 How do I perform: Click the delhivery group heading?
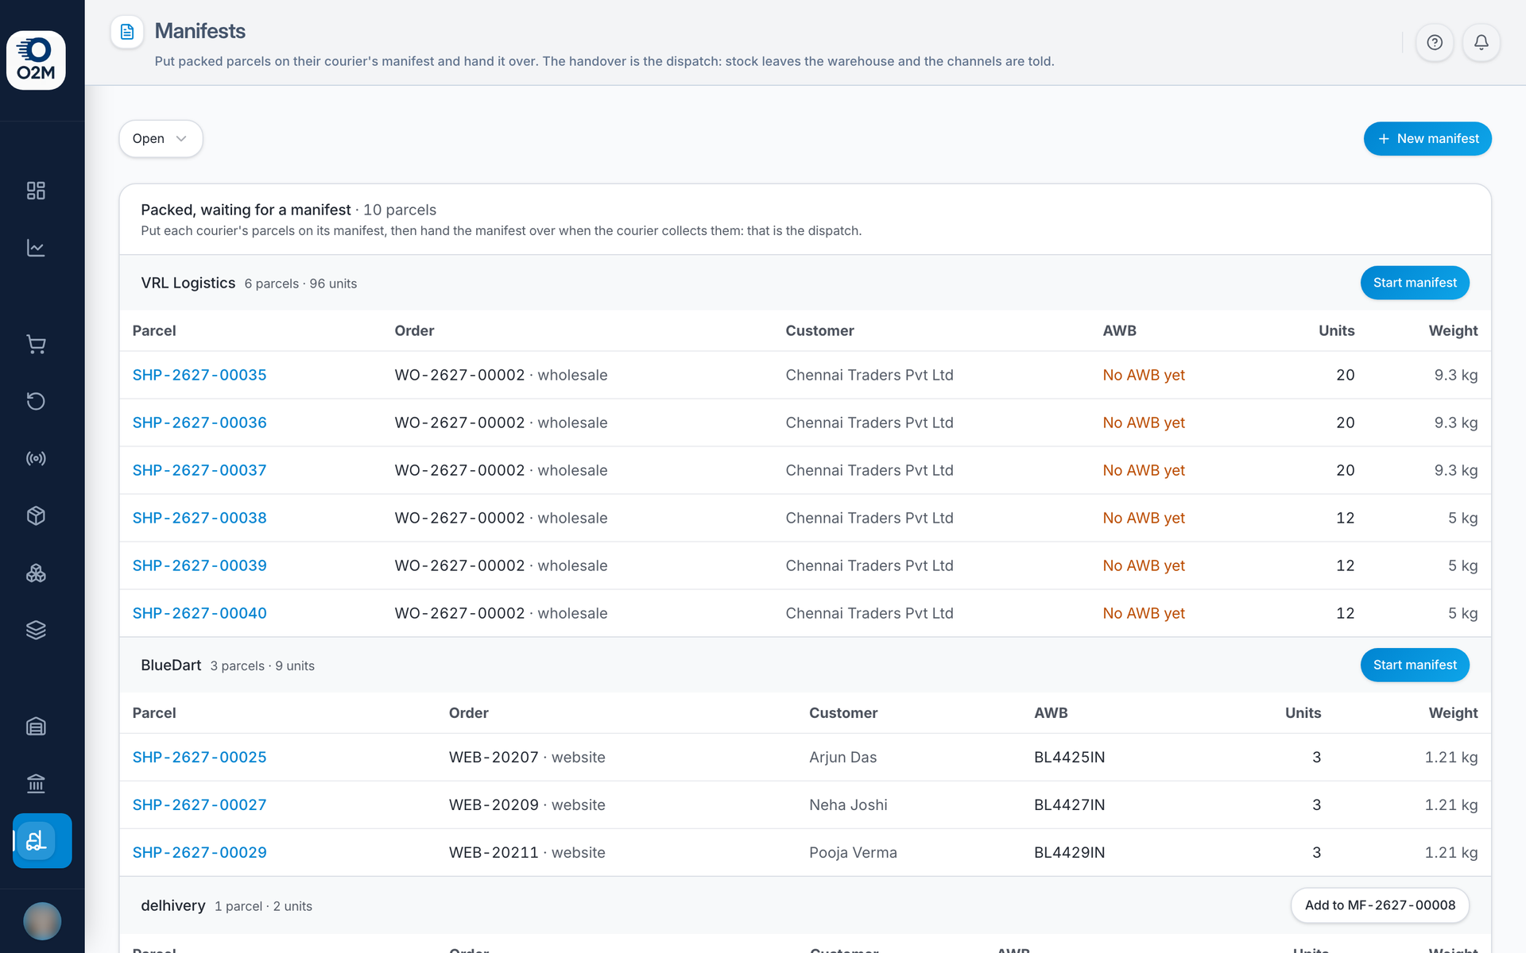point(173,905)
